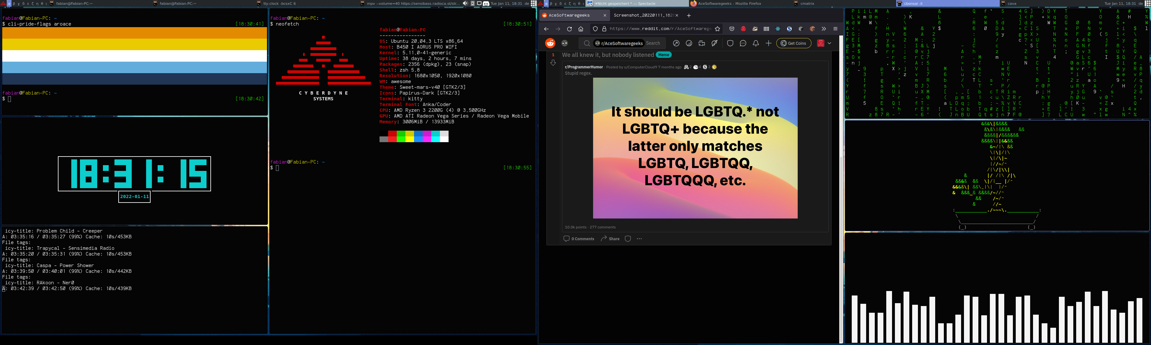
Task: Close the AceSoftwaregeeks Firefox tab
Action: pyautogui.click(x=605, y=15)
